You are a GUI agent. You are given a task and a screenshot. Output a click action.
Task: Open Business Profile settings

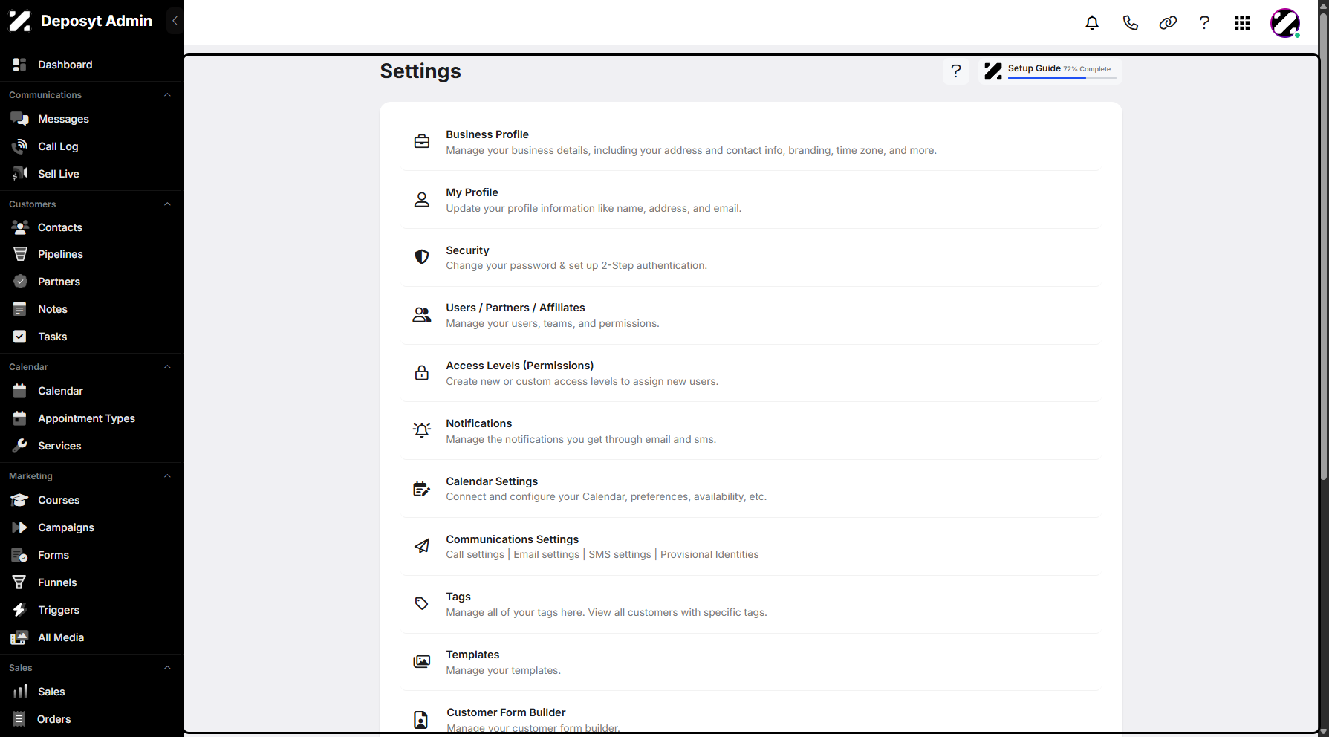750,142
